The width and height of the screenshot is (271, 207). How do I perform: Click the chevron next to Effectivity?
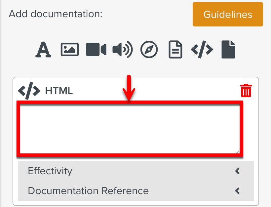pos(237,171)
